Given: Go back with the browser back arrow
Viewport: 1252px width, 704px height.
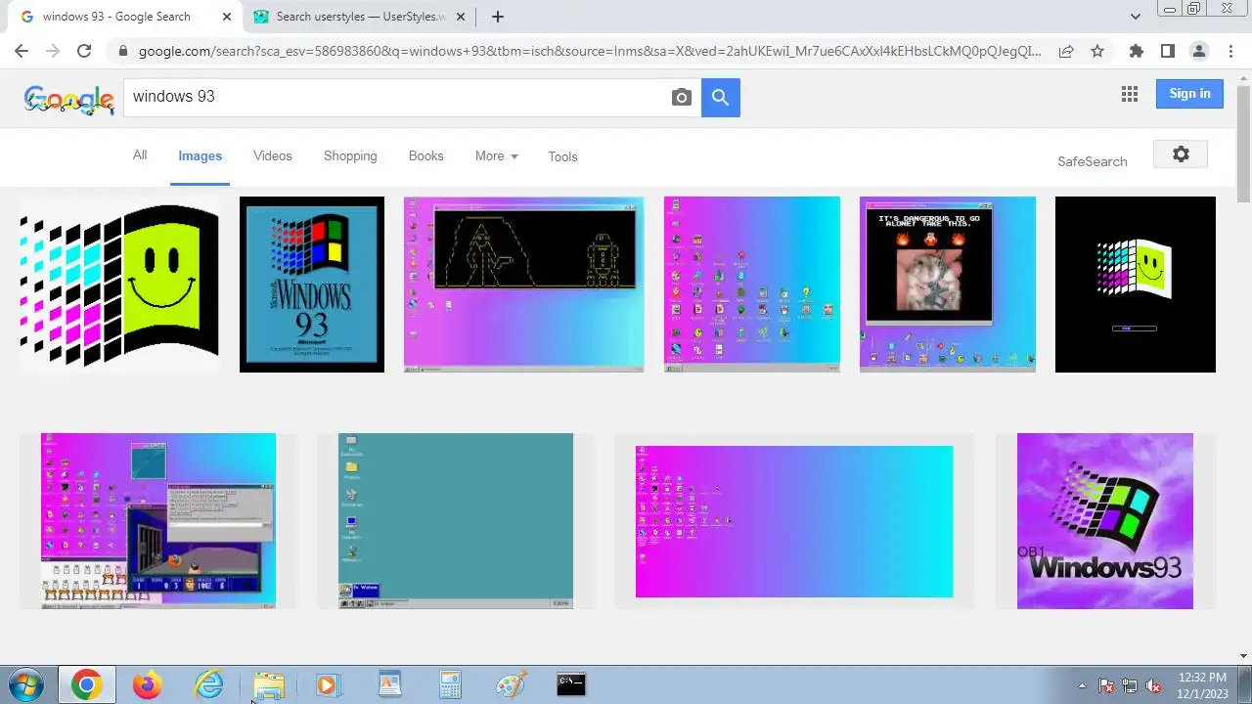Looking at the screenshot, I should (22, 51).
